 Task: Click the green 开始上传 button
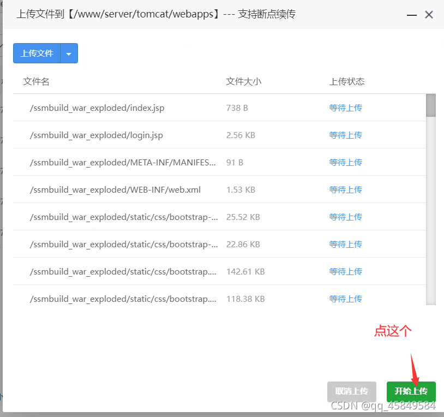(411, 391)
